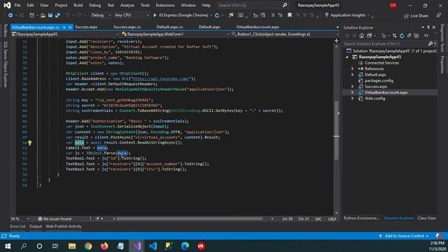The image size is (448, 252).
Task: Expand the Success.aspx tree node
Action: click(353, 87)
